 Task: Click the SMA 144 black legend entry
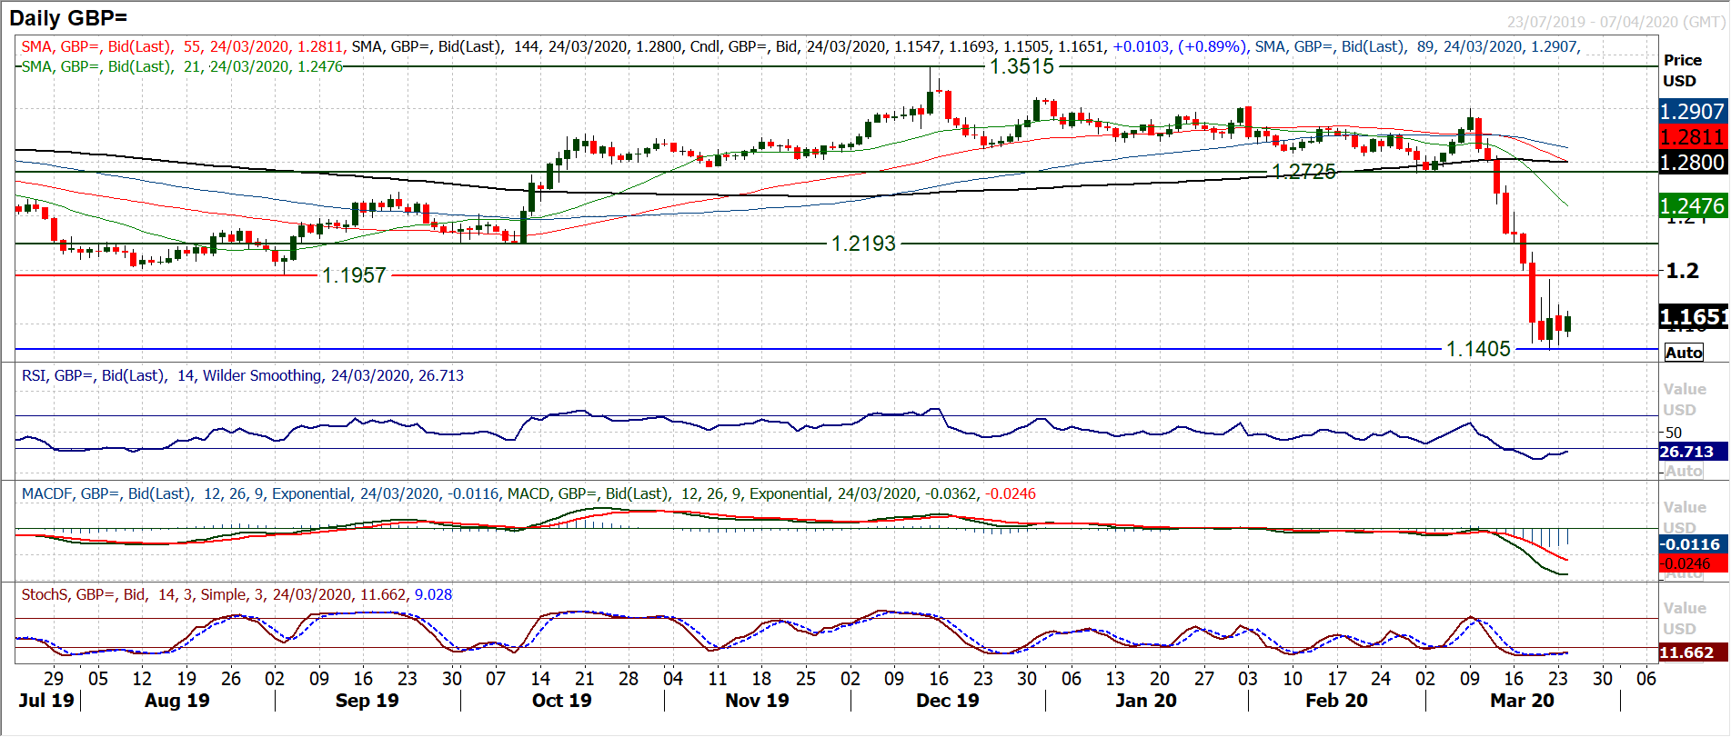[x=518, y=46]
